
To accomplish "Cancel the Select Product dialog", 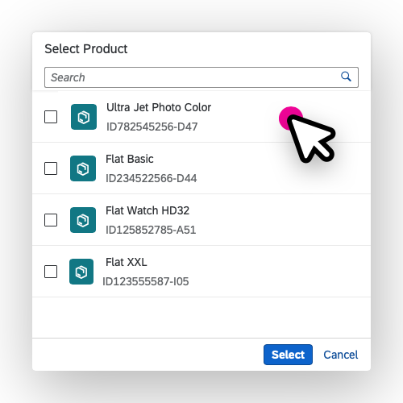I will tap(341, 355).
